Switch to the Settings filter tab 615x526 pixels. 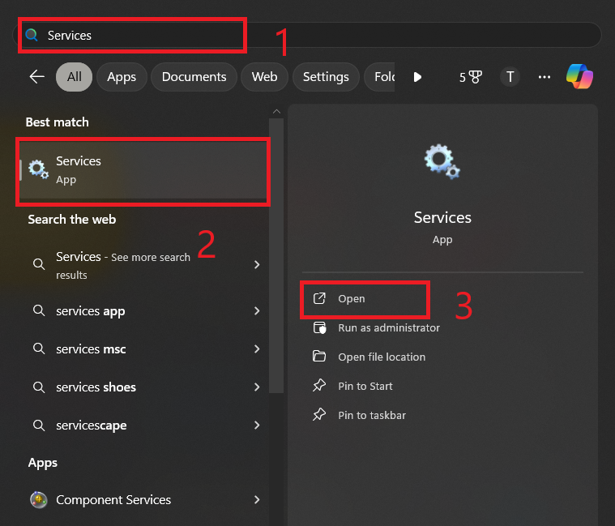click(326, 77)
